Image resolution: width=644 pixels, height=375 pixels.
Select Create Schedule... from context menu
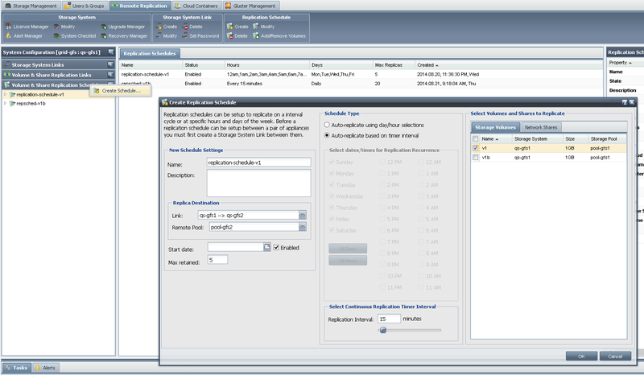121,90
